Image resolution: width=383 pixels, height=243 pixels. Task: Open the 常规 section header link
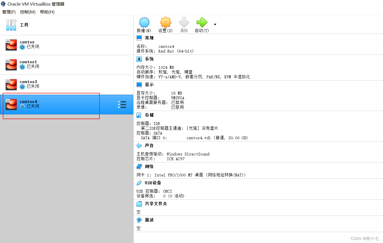pyautogui.click(x=149, y=38)
